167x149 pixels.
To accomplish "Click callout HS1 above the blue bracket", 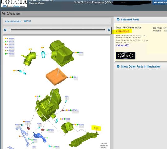I will 39,124.
